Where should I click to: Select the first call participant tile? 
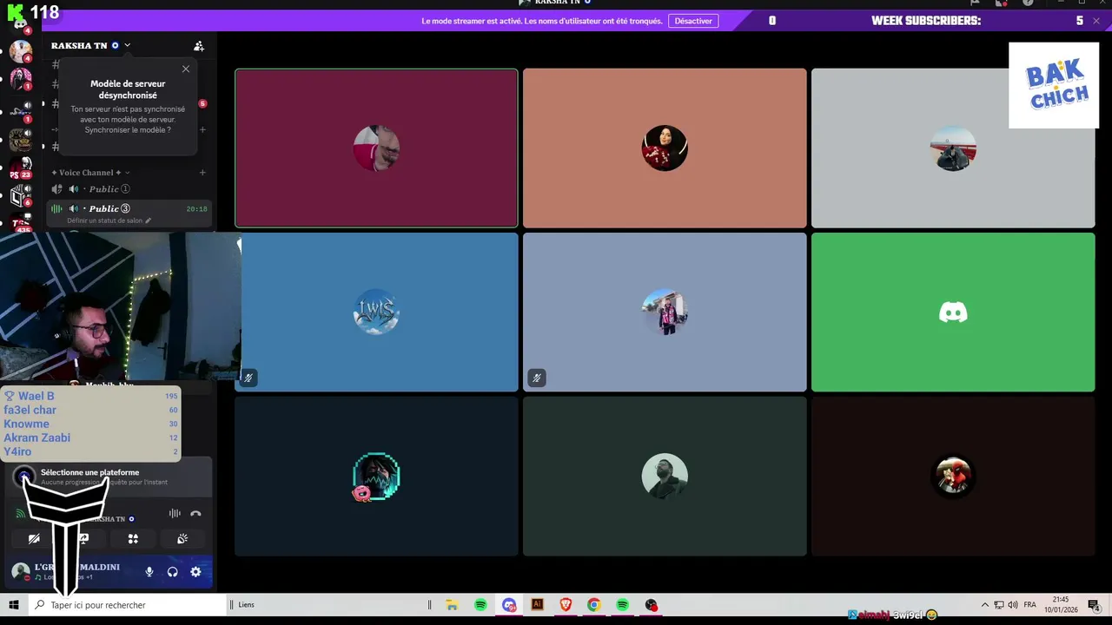pyautogui.click(x=376, y=148)
